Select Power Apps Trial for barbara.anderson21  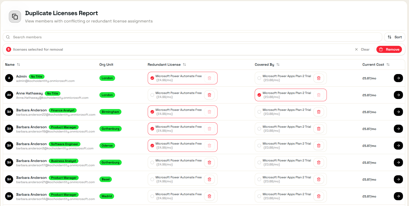tap(259, 179)
